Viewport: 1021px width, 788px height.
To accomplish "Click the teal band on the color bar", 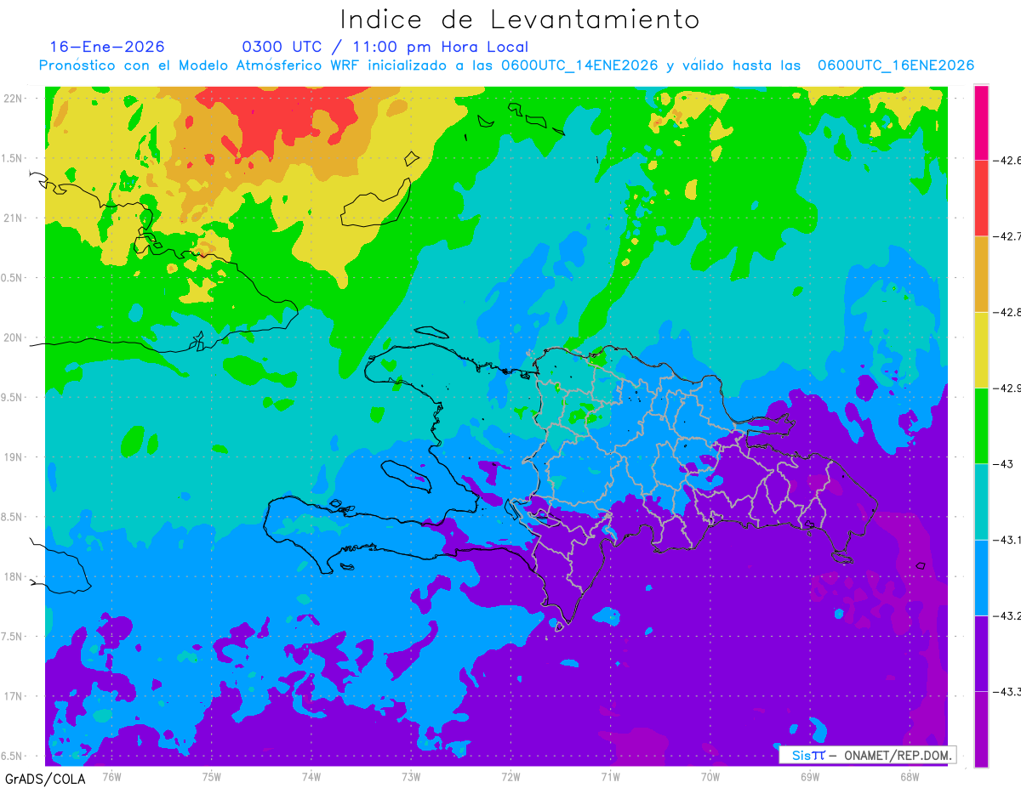I will tap(981, 501).
